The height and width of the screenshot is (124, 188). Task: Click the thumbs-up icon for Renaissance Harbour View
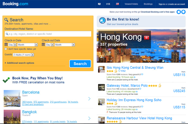120,122
